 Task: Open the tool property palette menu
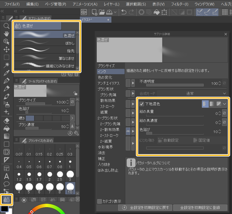16,81
